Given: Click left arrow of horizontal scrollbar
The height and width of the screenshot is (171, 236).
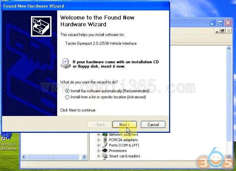Looking at the screenshot, I should point(24,157).
